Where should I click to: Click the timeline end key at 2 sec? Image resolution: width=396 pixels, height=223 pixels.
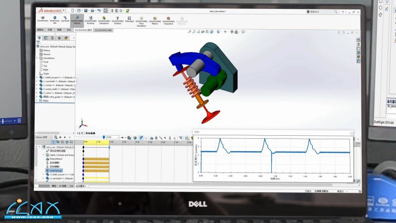tap(109, 147)
